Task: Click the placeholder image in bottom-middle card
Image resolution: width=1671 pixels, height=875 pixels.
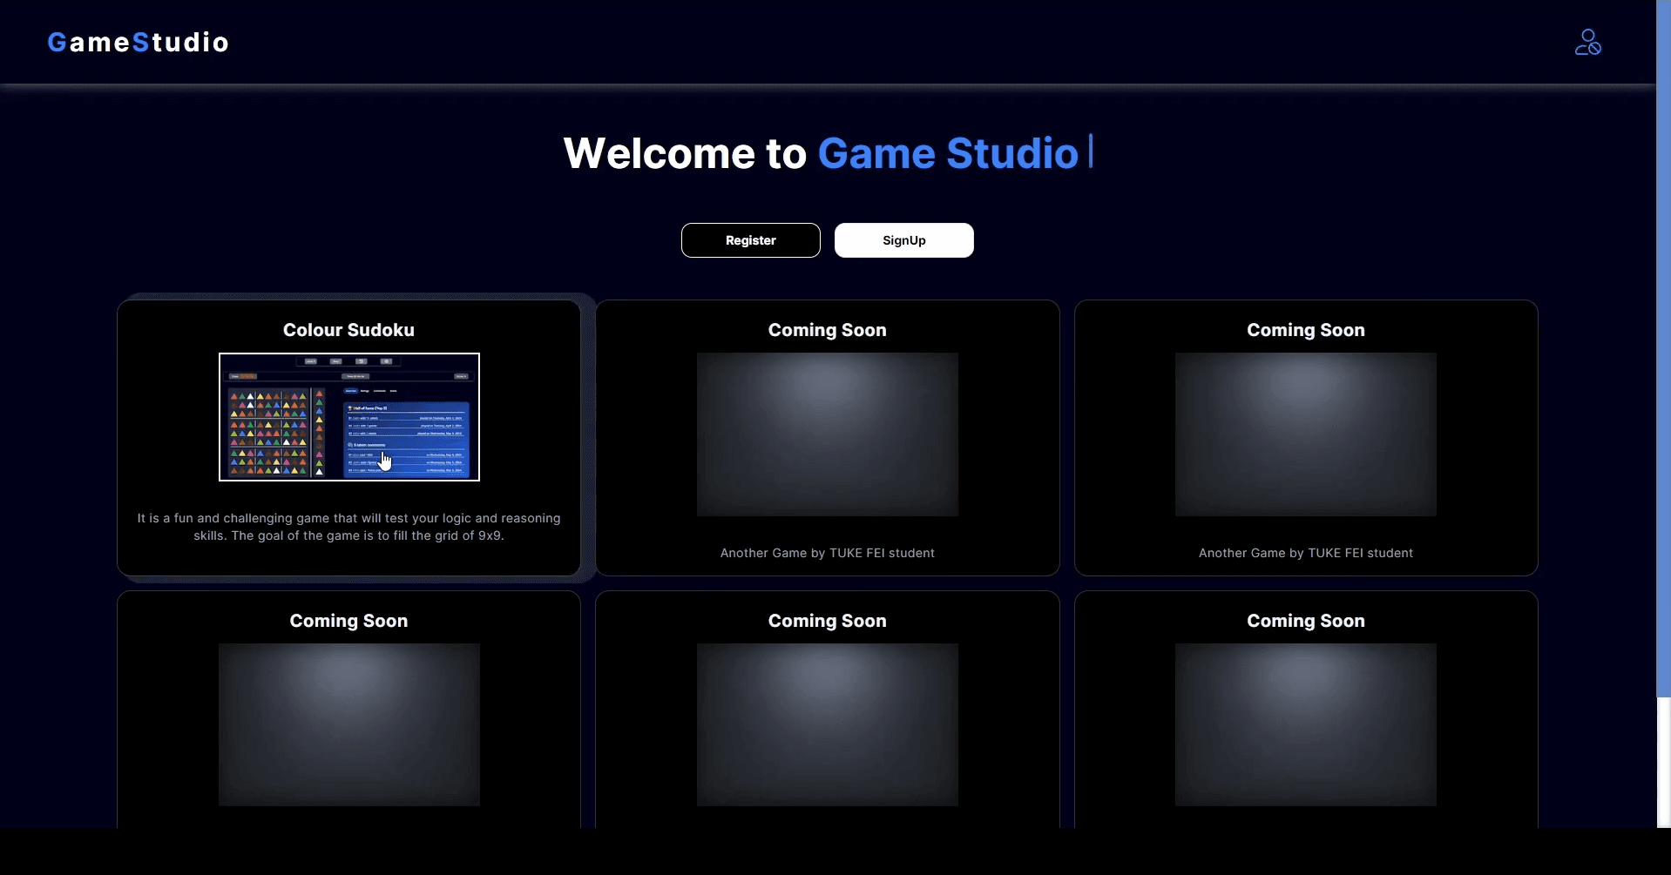Action: click(x=827, y=724)
